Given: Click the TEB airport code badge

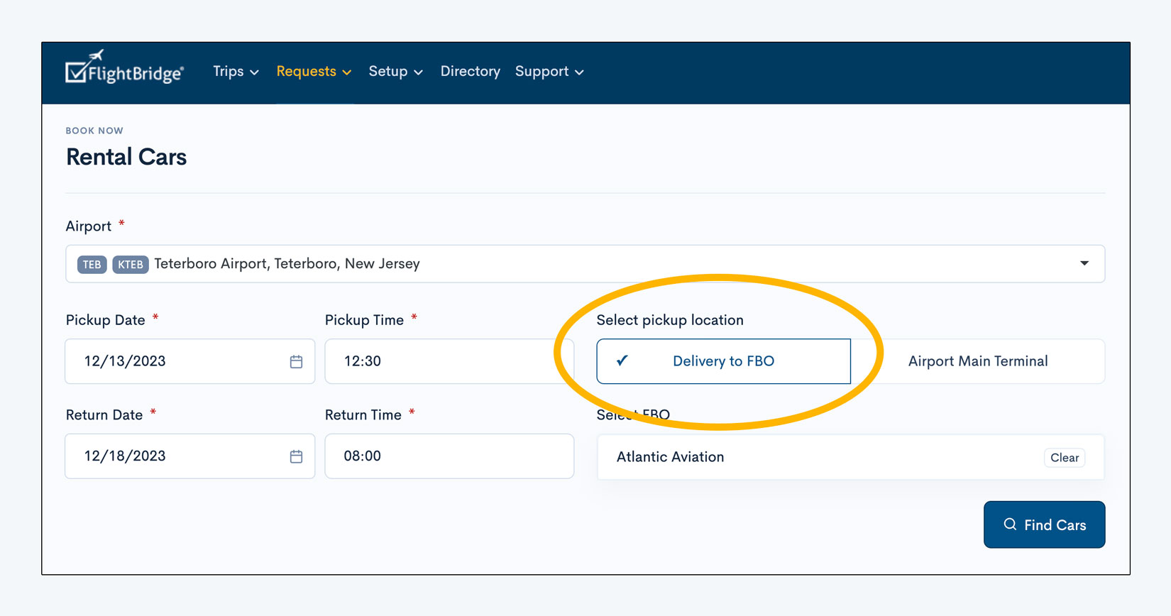Looking at the screenshot, I should (x=92, y=265).
